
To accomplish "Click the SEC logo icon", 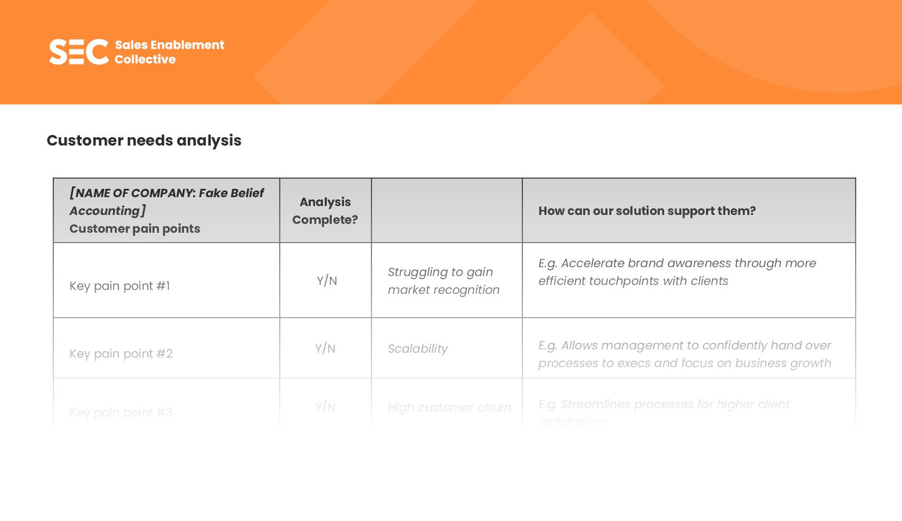I will (x=78, y=52).
